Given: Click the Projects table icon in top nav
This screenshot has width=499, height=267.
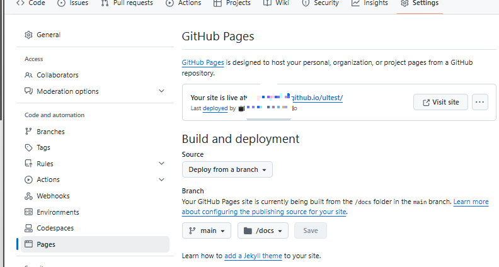Looking at the screenshot, I should 217,3.
